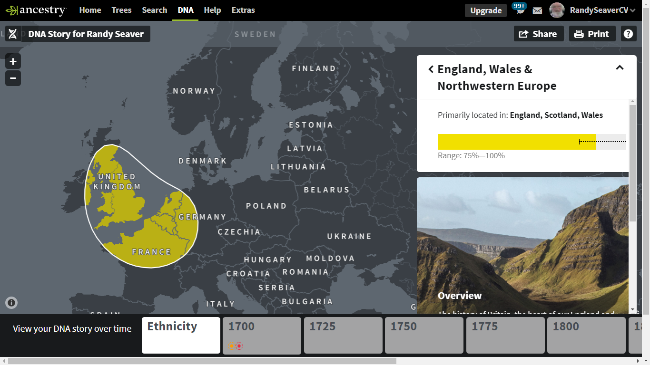This screenshot has width=650, height=365.
Task: Click the map info icon
Action: pyautogui.click(x=11, y=303)
